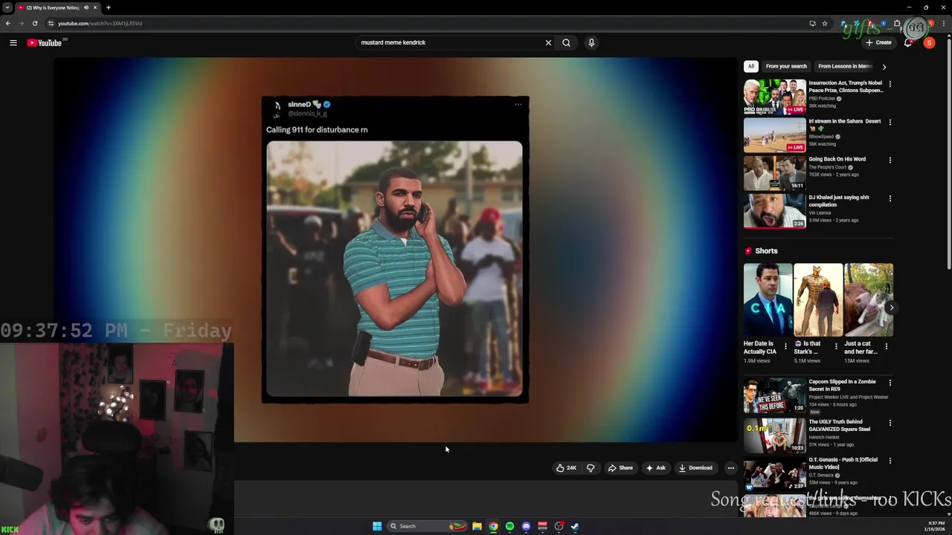Open Discord from taskbar

coord(526,526)
